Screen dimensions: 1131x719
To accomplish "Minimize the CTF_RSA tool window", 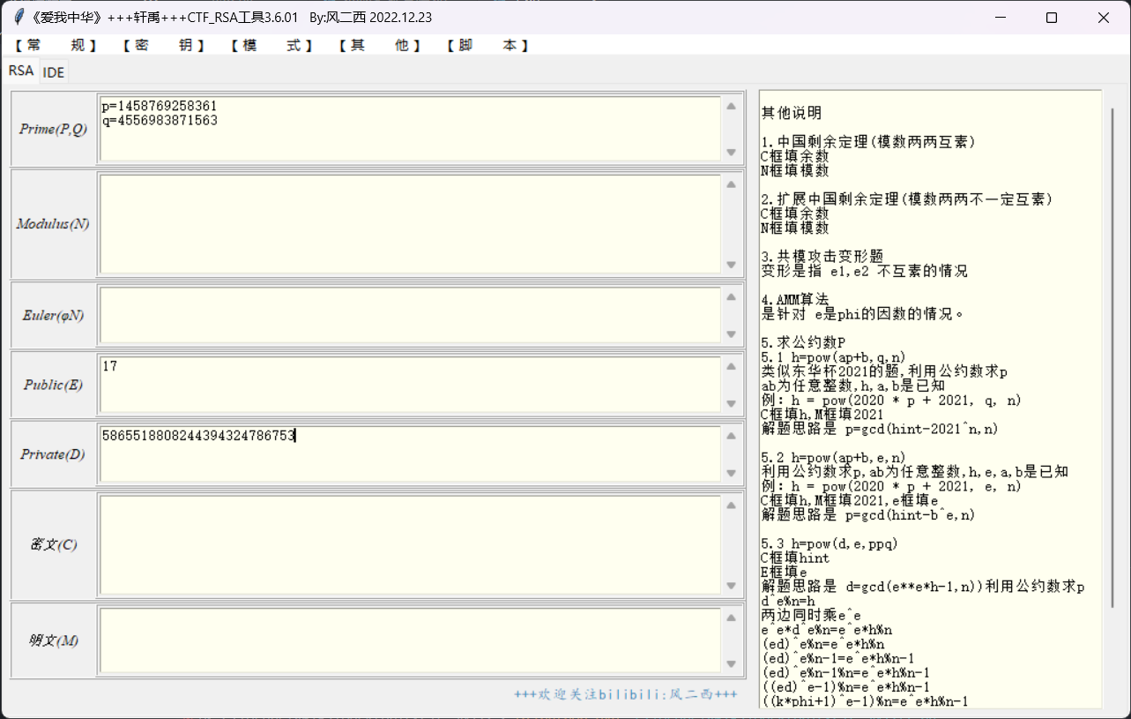I will coord(1000,17).
